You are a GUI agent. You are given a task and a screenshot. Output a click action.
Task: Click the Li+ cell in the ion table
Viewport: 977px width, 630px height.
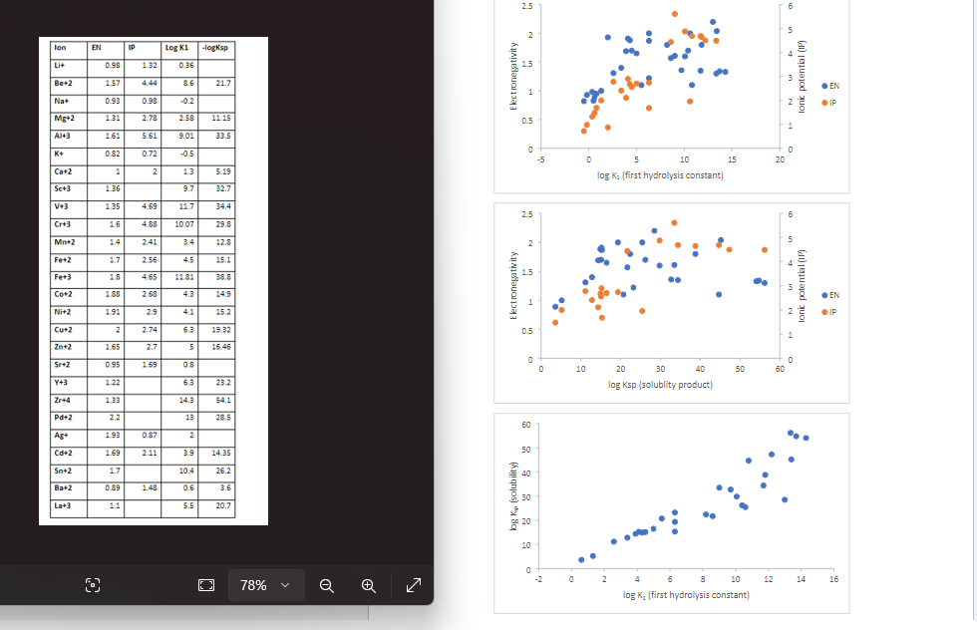(62, 65)
